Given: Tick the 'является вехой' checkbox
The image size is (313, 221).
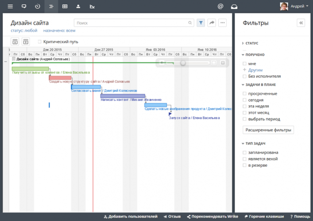Looking at the screenshot, I should pyautogui.click(x=244, y=159).
